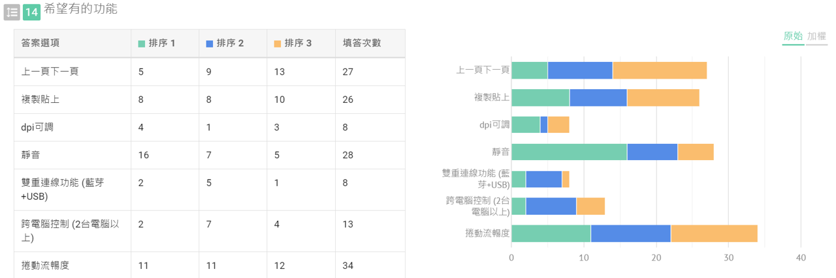836x278 pixels.
Task: Click green bar segment for 靜音
Action: [x=568, y=152]
